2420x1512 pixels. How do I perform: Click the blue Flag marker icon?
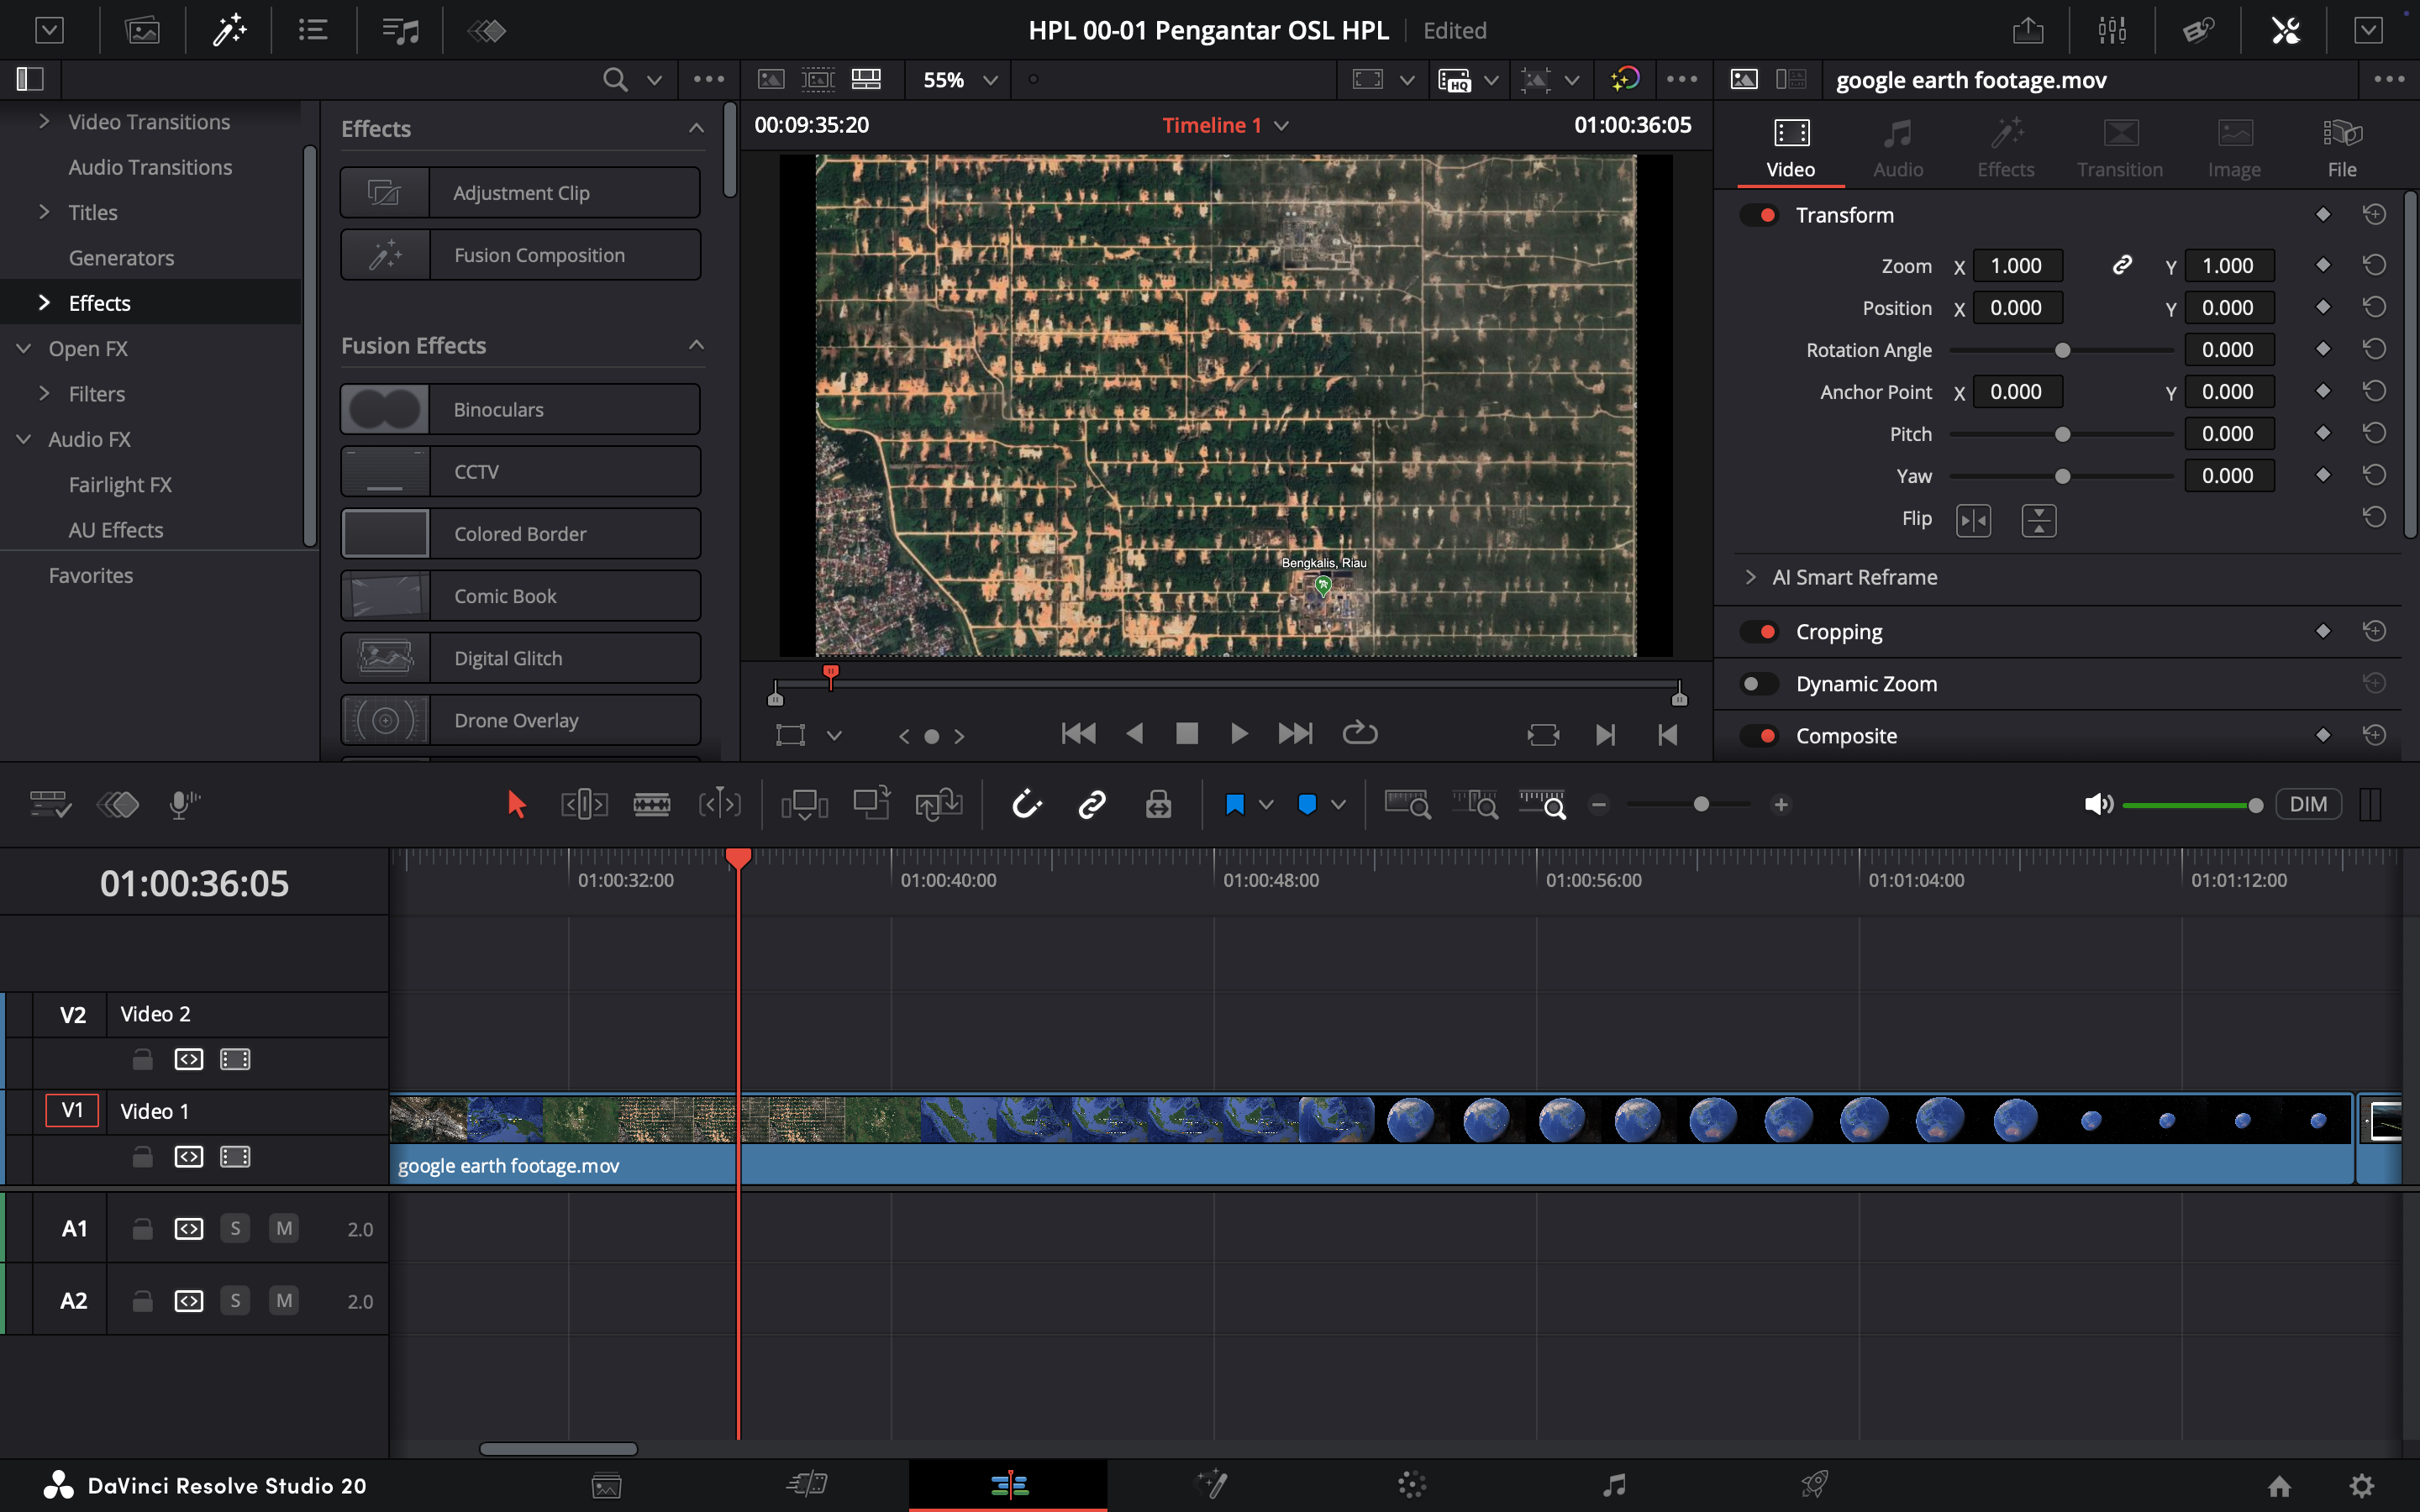click(x=1234, y=804)
